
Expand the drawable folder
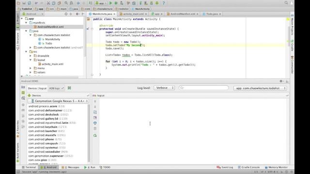point(31,56)
